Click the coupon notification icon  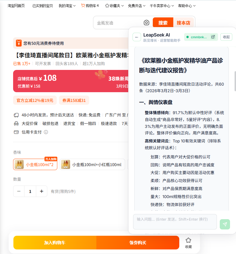(x=19, y=43)
